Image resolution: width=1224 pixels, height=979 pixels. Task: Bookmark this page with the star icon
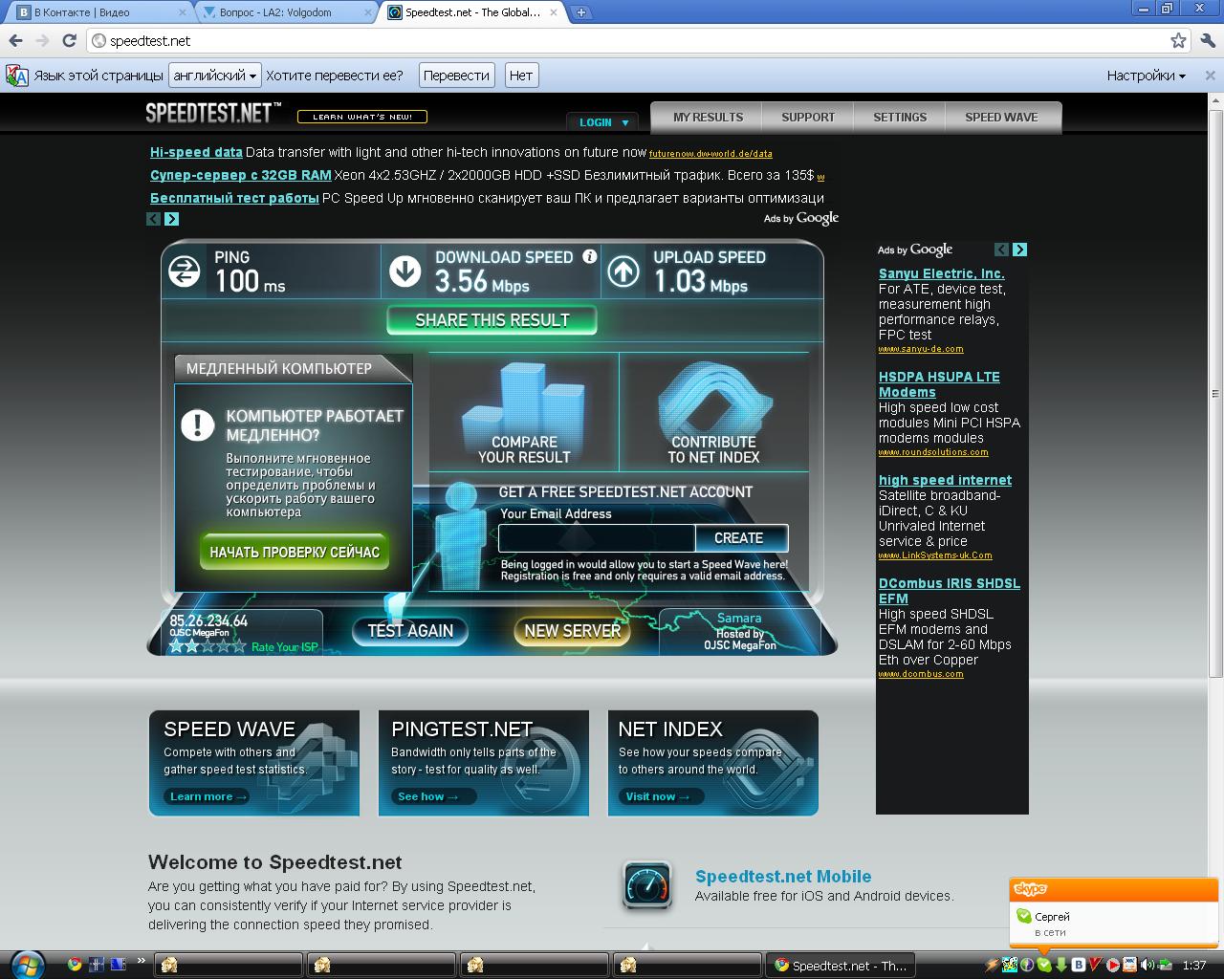pos(1178,40)
